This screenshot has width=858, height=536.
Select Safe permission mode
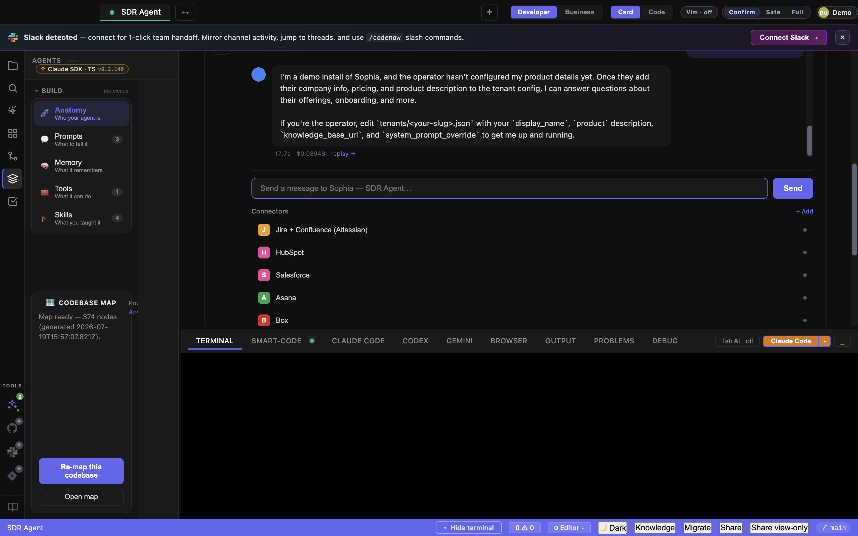pyautogui.click(x=773, y=13)
